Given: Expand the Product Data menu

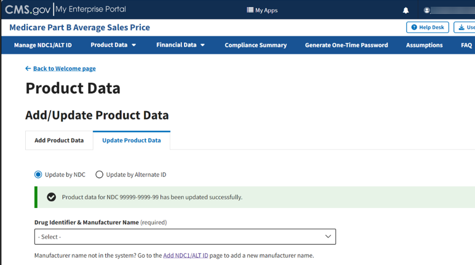Looking at the screenshot, I should tap(113, 45).
